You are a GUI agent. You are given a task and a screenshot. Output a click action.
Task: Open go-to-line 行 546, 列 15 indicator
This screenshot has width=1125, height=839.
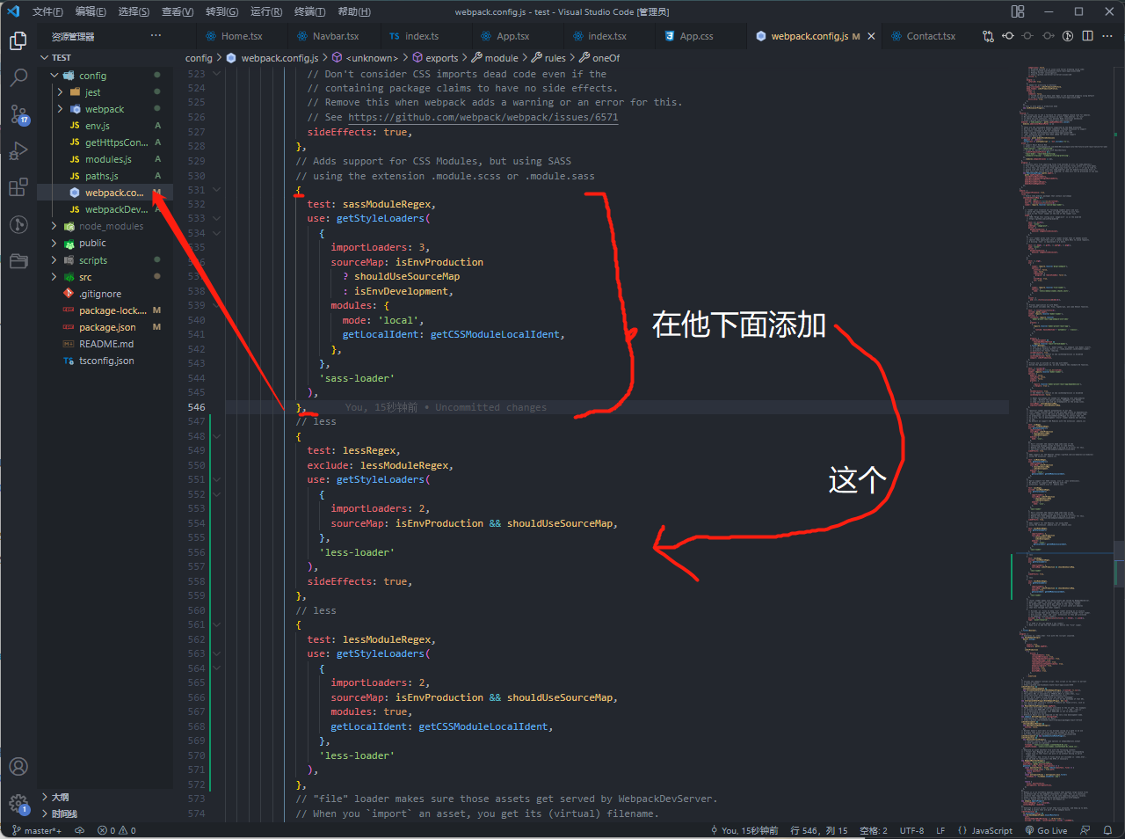(x=819, y=830)
